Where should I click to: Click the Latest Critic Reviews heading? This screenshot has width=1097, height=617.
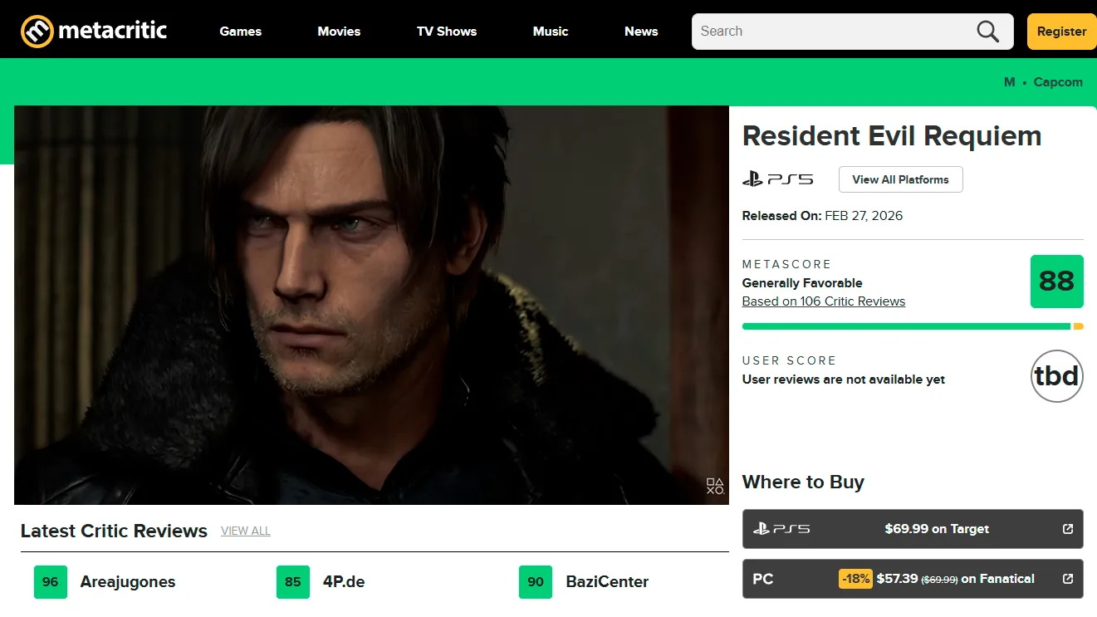pos(114,531)
